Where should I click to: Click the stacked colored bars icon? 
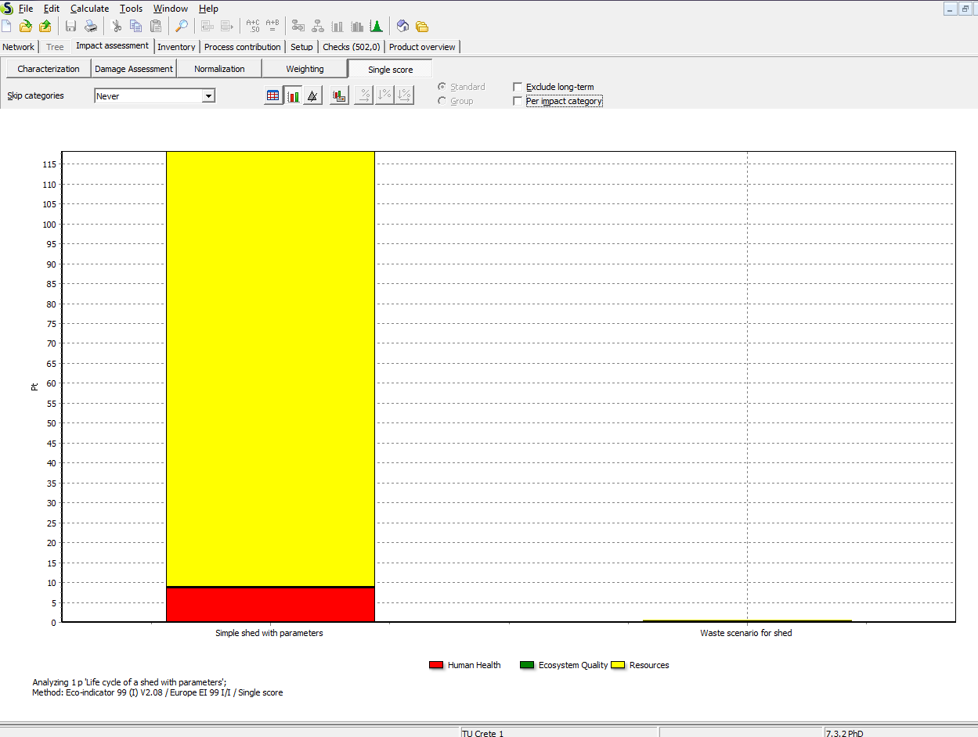click(x=339, y=96)
